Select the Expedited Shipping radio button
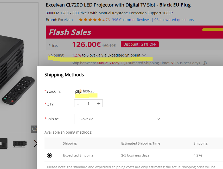 [49, 155]
